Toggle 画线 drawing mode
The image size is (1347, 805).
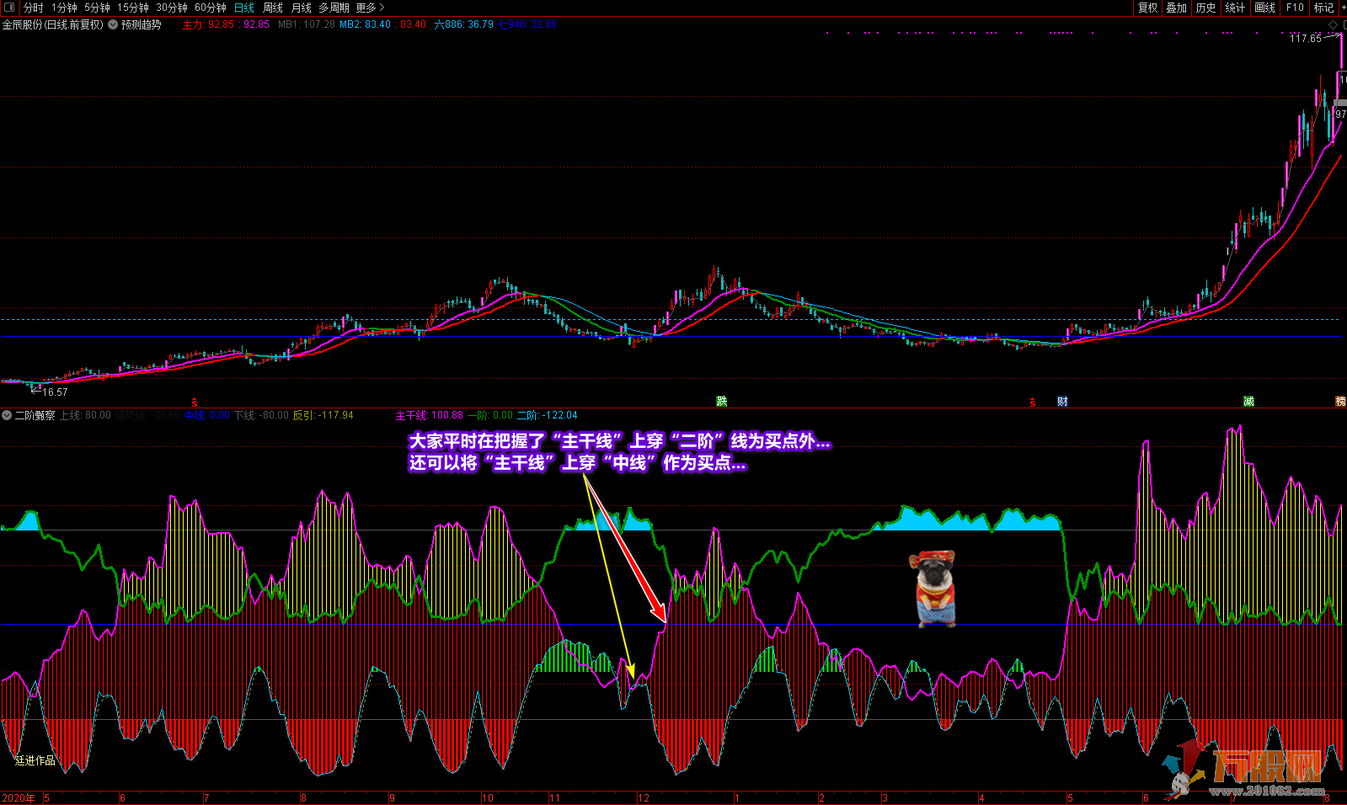pyautogui.click(x=1264, y=8)
